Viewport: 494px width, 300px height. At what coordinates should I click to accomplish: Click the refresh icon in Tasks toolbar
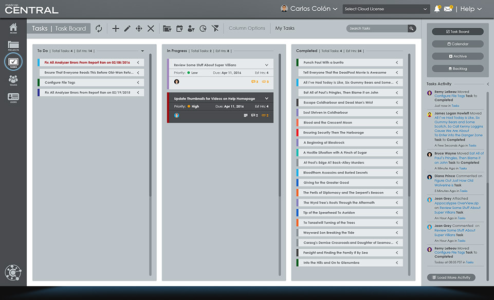99,29
